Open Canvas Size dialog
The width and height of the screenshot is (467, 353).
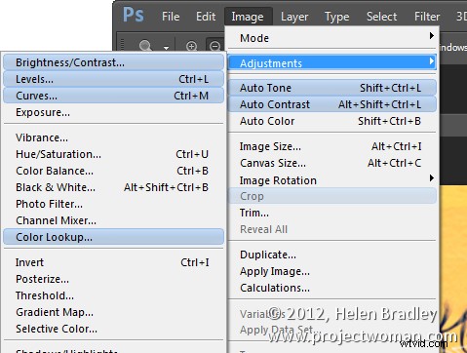(x=331, y=163)
